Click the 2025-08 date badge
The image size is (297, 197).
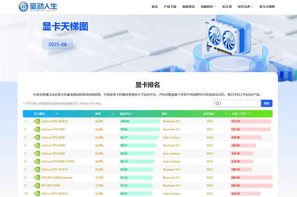[x=57, y=44]
